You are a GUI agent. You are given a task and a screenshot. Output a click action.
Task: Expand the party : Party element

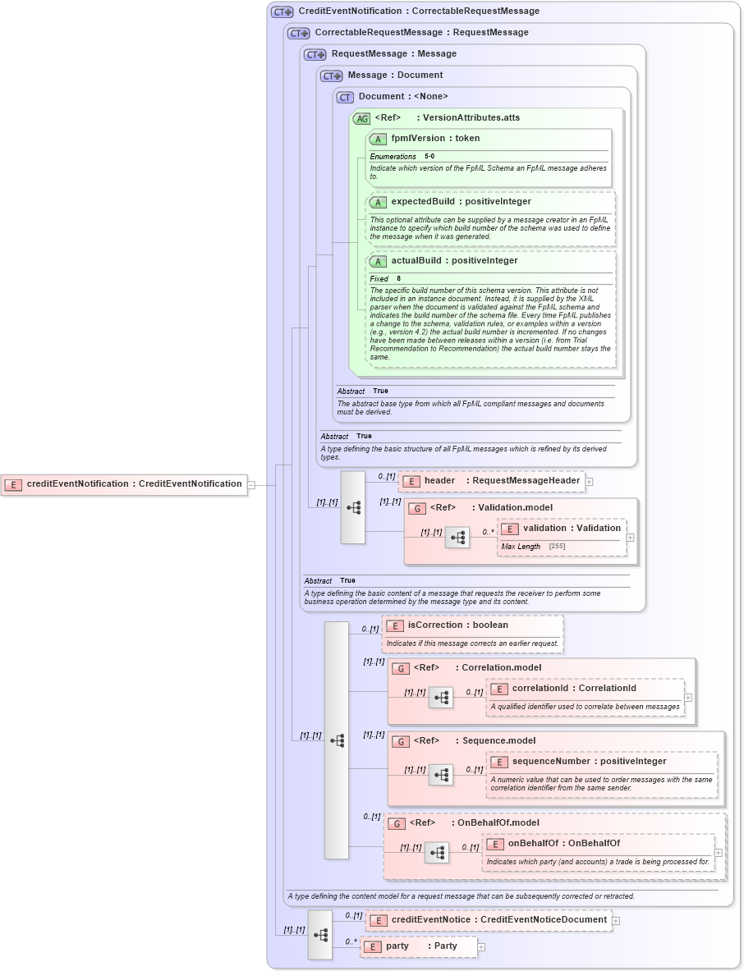coord(481,947)
